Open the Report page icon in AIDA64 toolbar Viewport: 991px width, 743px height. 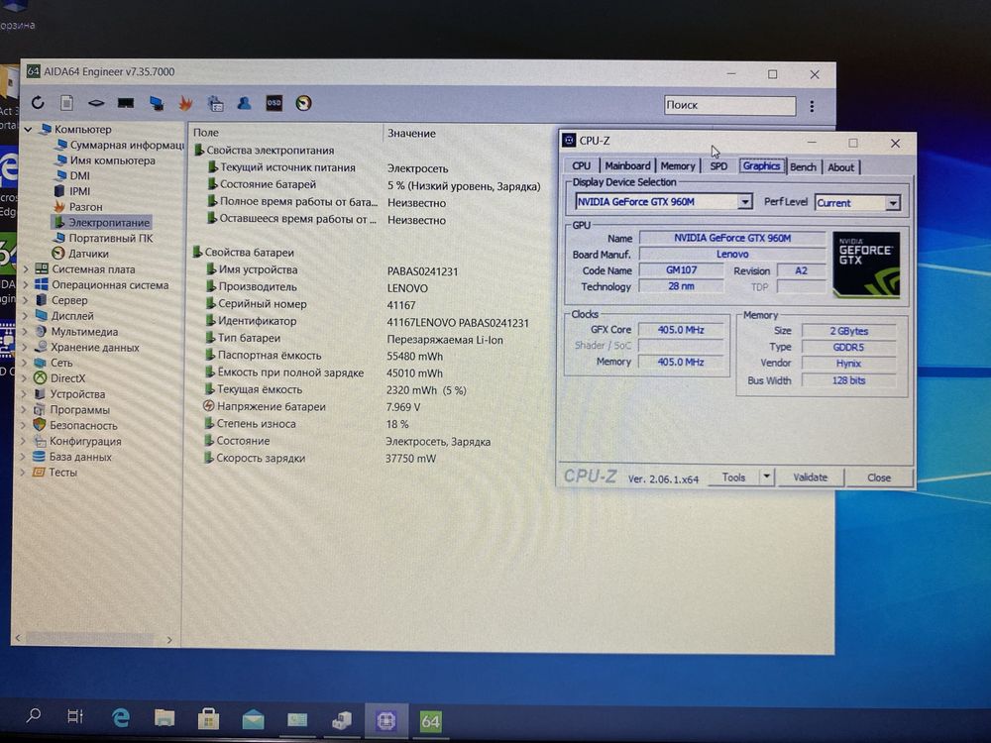pos(66,102)
